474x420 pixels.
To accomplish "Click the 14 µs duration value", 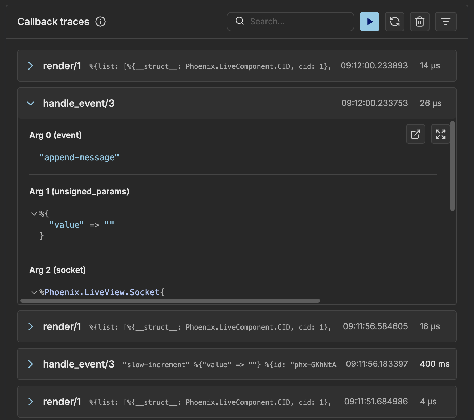I will pos(430,66).
